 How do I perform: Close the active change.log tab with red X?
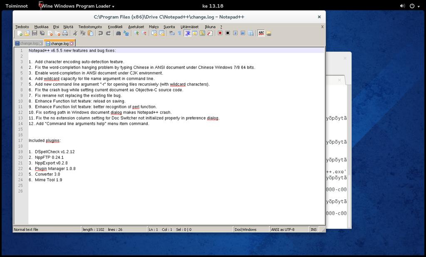click(x=72, y=43)
